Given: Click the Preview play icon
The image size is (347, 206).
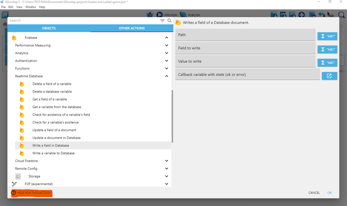Looking at the screenshot, I should click(x=160, y=15).
